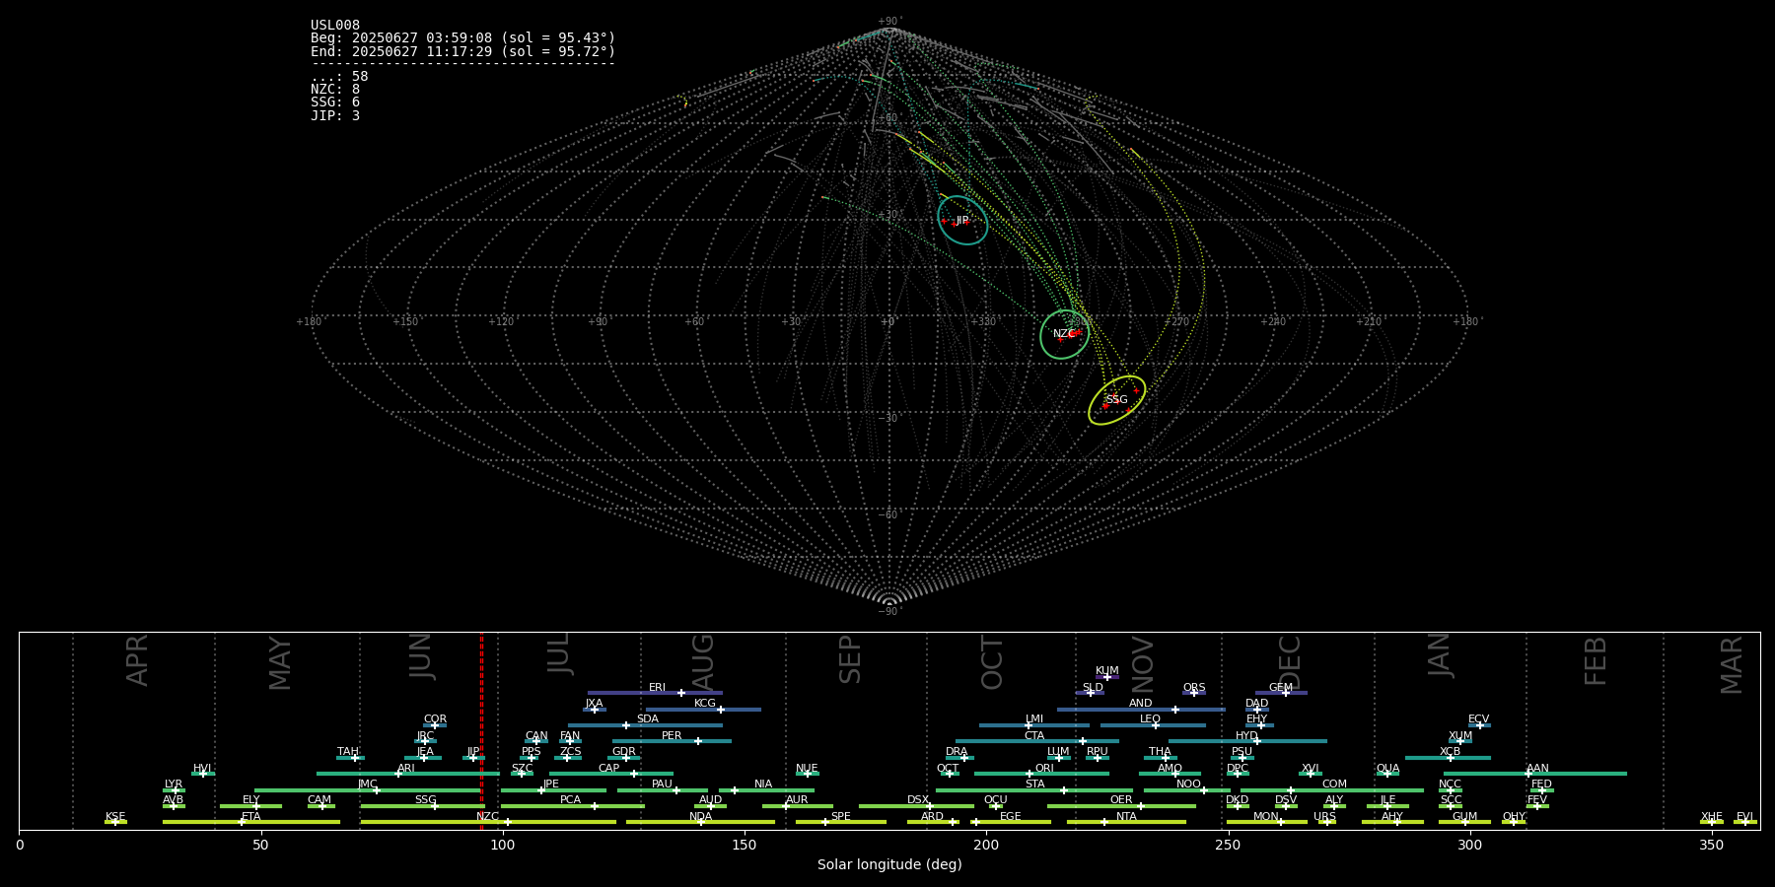Click the FEB month label in timeline
1775x887 pixels.
(x=1596, y=660)
